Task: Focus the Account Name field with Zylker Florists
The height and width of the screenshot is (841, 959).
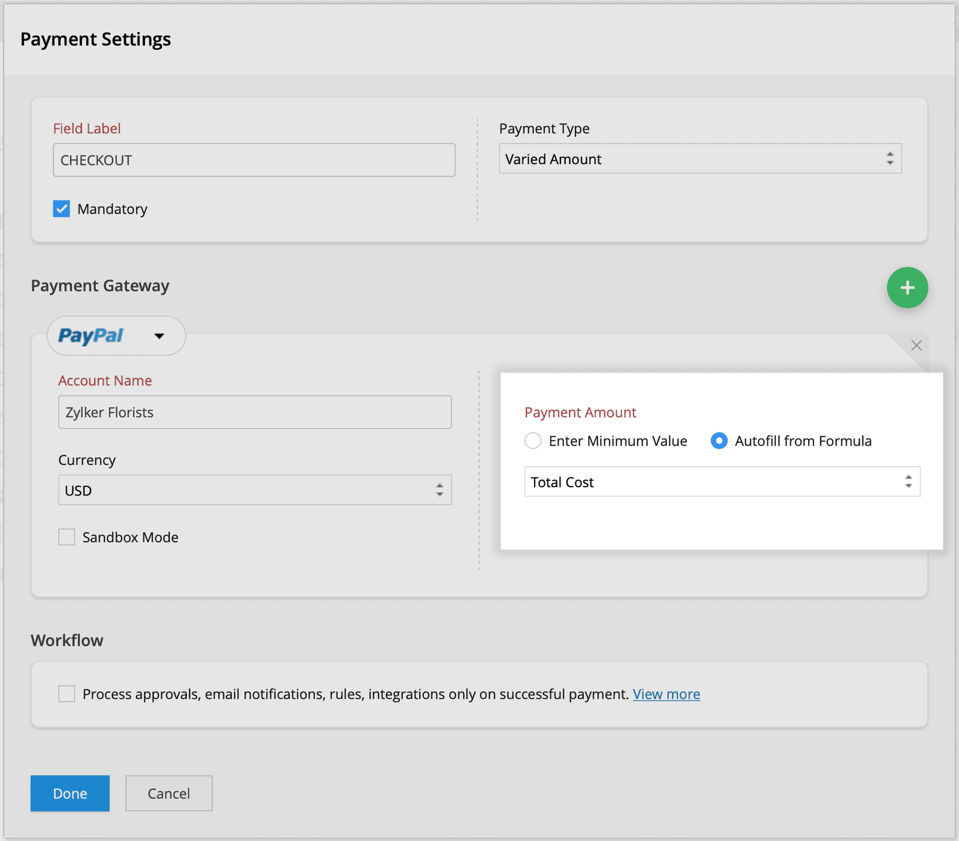Action: pos(254,412)
